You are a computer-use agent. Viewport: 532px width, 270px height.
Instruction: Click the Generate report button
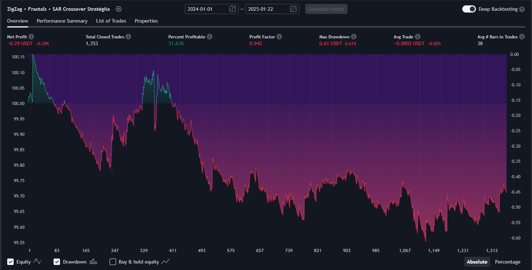tap(326, 9)
